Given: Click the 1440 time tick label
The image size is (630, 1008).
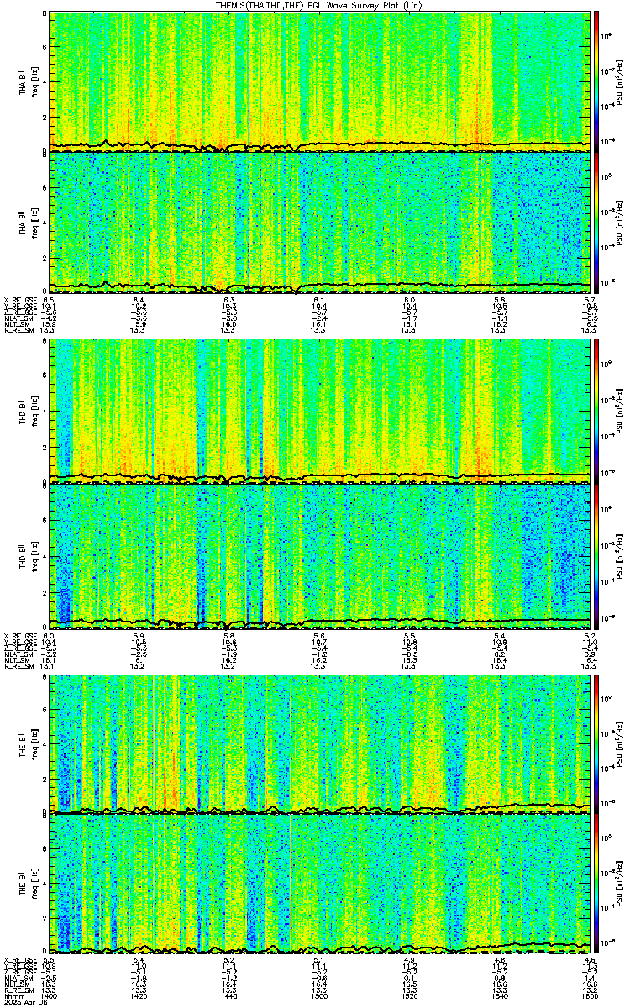Looking at the screenshot, I should coord(229,998).
